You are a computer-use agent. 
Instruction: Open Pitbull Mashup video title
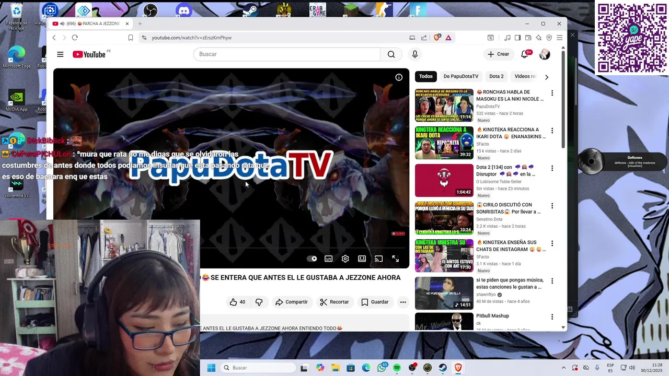[492, 316]
